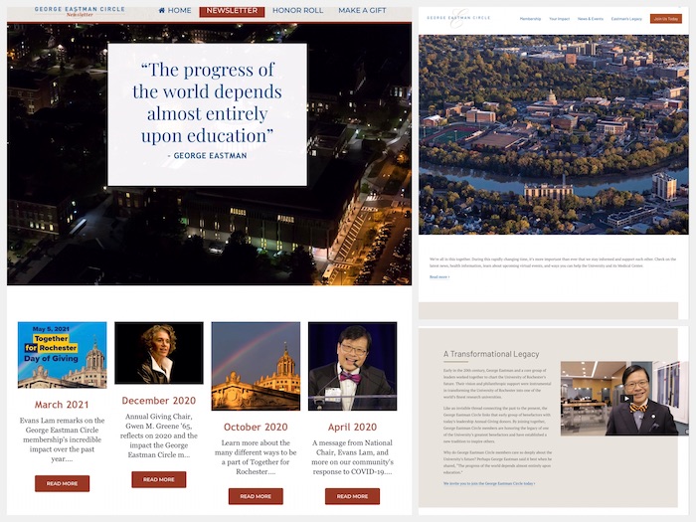This screenshot has height=522, width=696.
Task: Click the 'Read more' link under hero text
Action: click(x=439, y=277)
